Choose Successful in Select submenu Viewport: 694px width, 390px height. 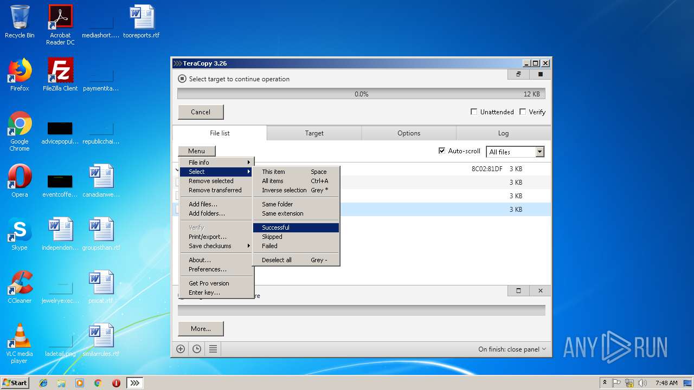296,227
